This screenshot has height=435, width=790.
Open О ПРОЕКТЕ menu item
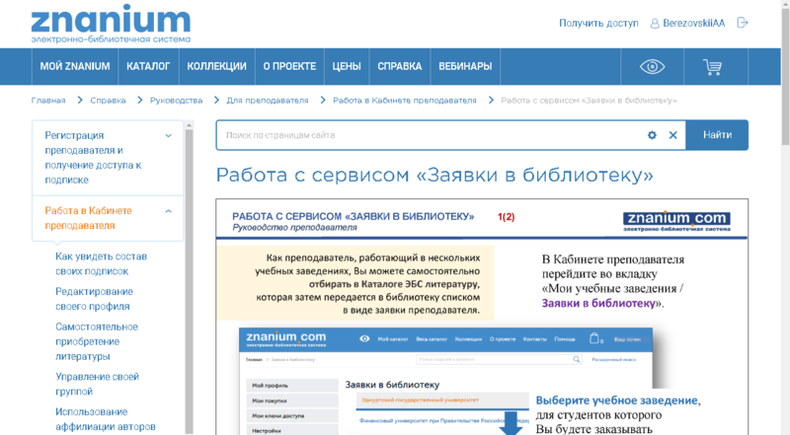(289, 66)
